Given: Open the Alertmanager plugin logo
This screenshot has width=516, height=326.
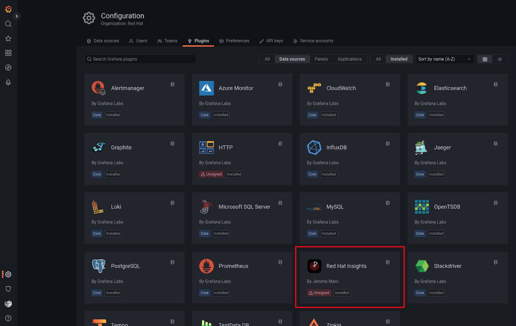Looking at the screenshot, I should (99, 88).
